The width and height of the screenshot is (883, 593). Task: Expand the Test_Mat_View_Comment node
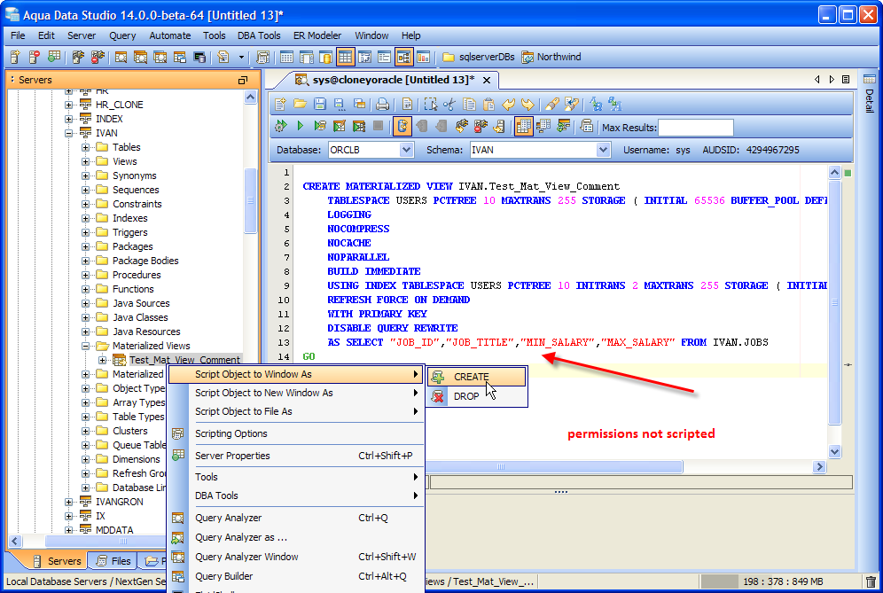tap(103, 361)
